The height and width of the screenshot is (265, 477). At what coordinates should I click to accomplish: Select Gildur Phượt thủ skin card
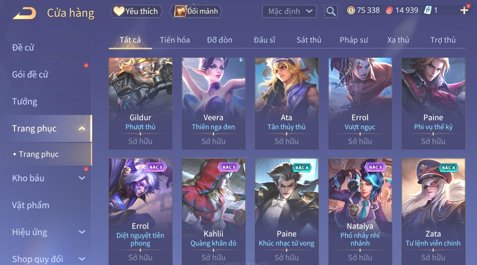pyautogui.click(x=140, y=103)
